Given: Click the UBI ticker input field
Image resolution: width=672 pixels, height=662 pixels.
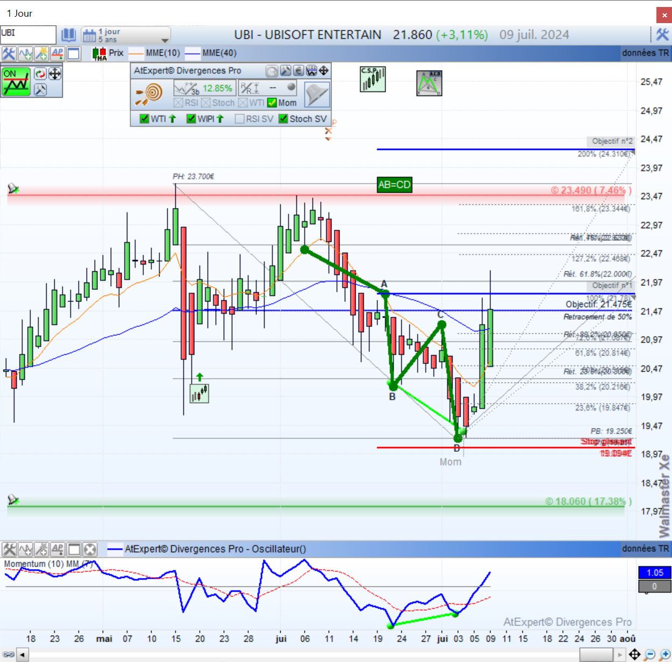Looking at the screenshot, I should tap(28, 34).
